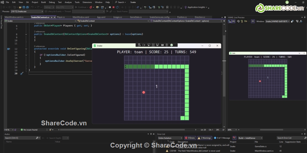Click the red food dot in the Snake game
The image size is (307, 153).
coord(144,92)
